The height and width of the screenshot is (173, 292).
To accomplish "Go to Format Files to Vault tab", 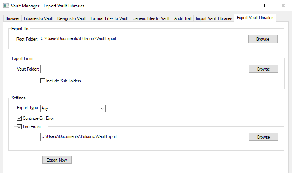I will coord(109,18).
